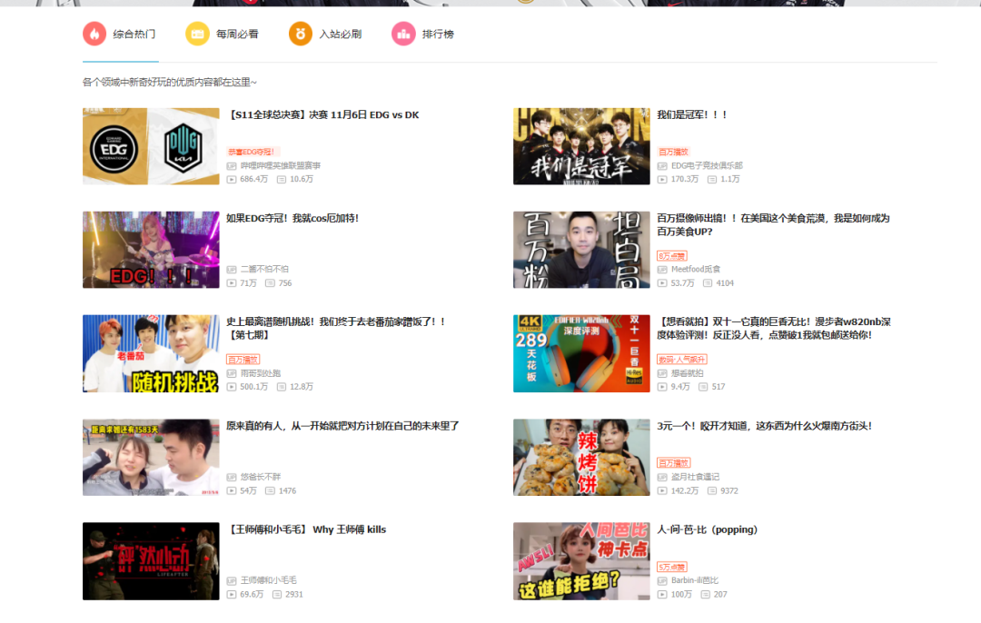Viewport: 981px width, 623px height.
Task: Click the uploader icon beside Meetfood觅食
Action: click(662, 270)
